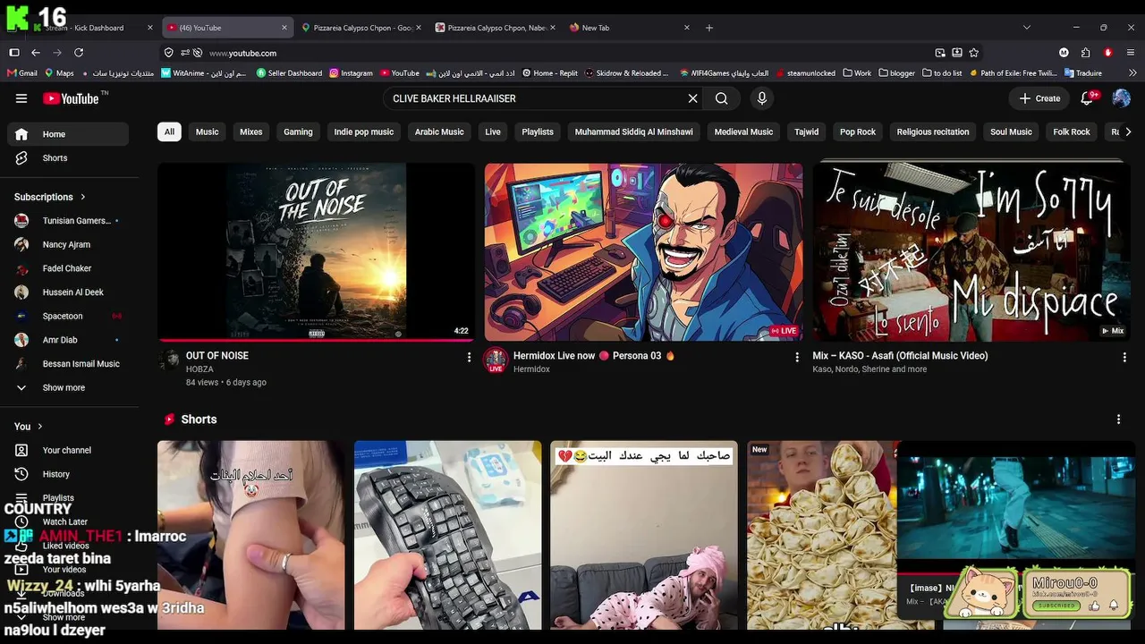This screenshot has height=644, width=1145.
Task: Show more category chips with the arrow
Action: coord(1128,131)
